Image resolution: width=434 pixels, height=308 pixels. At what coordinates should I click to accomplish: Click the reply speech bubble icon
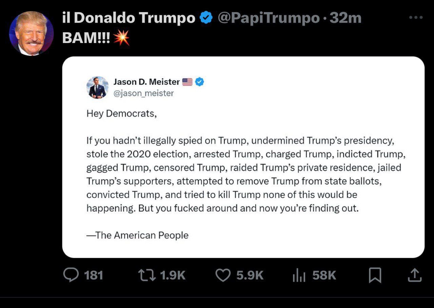pyautogui.click(x=70, y=275)
